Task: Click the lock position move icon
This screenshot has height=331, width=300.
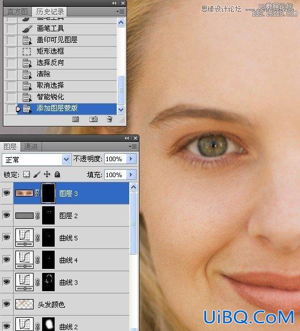Action: (x=47, y=174)
